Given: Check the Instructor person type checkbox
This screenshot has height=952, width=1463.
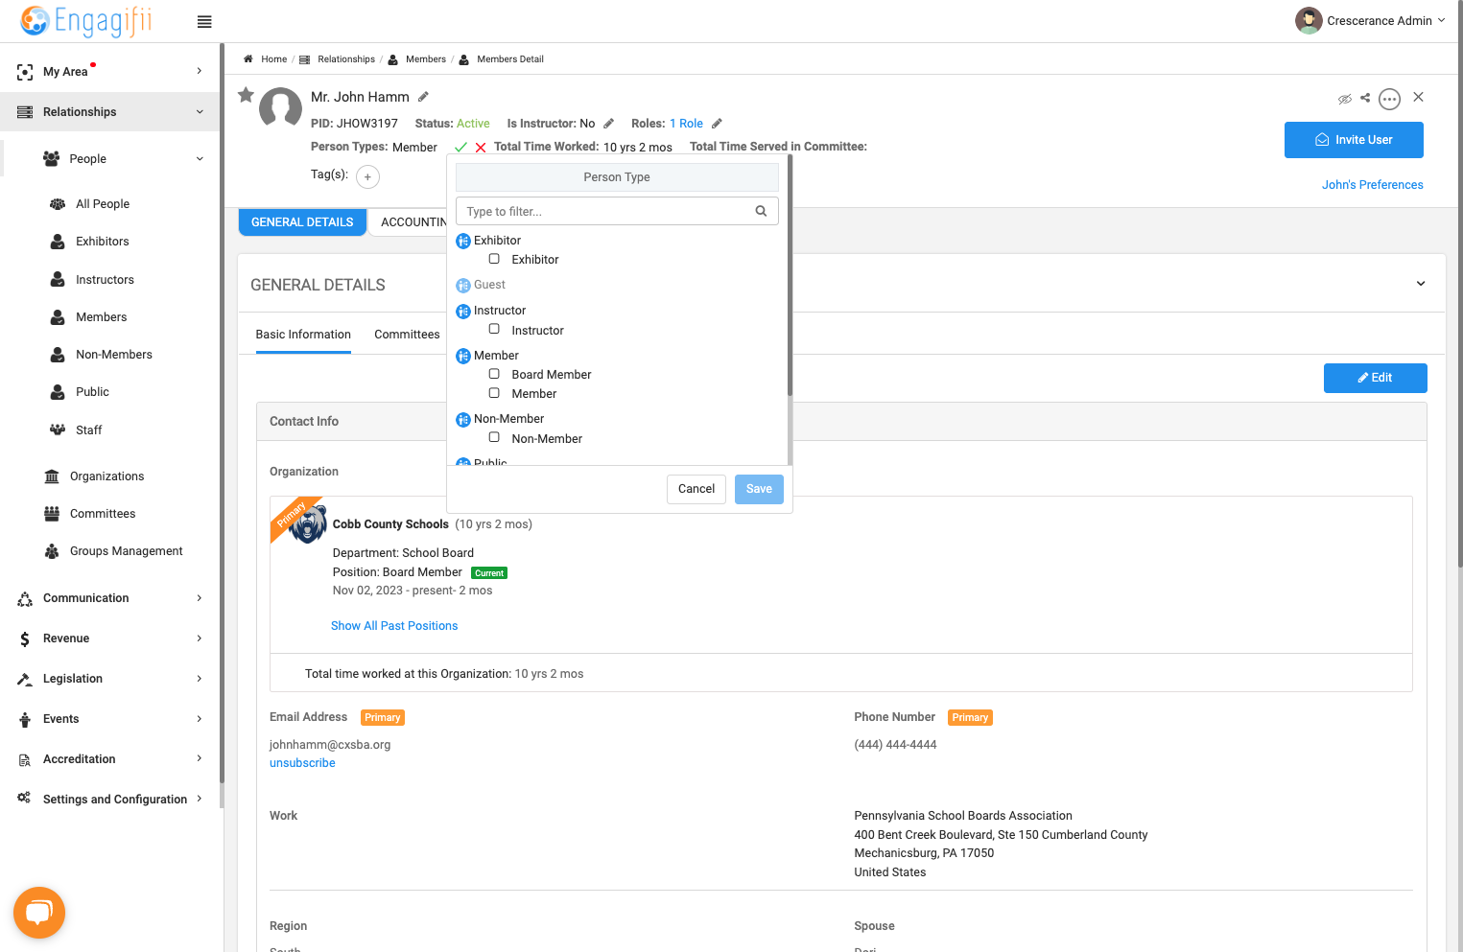Looking at the screenshot, I should (494, 329).
